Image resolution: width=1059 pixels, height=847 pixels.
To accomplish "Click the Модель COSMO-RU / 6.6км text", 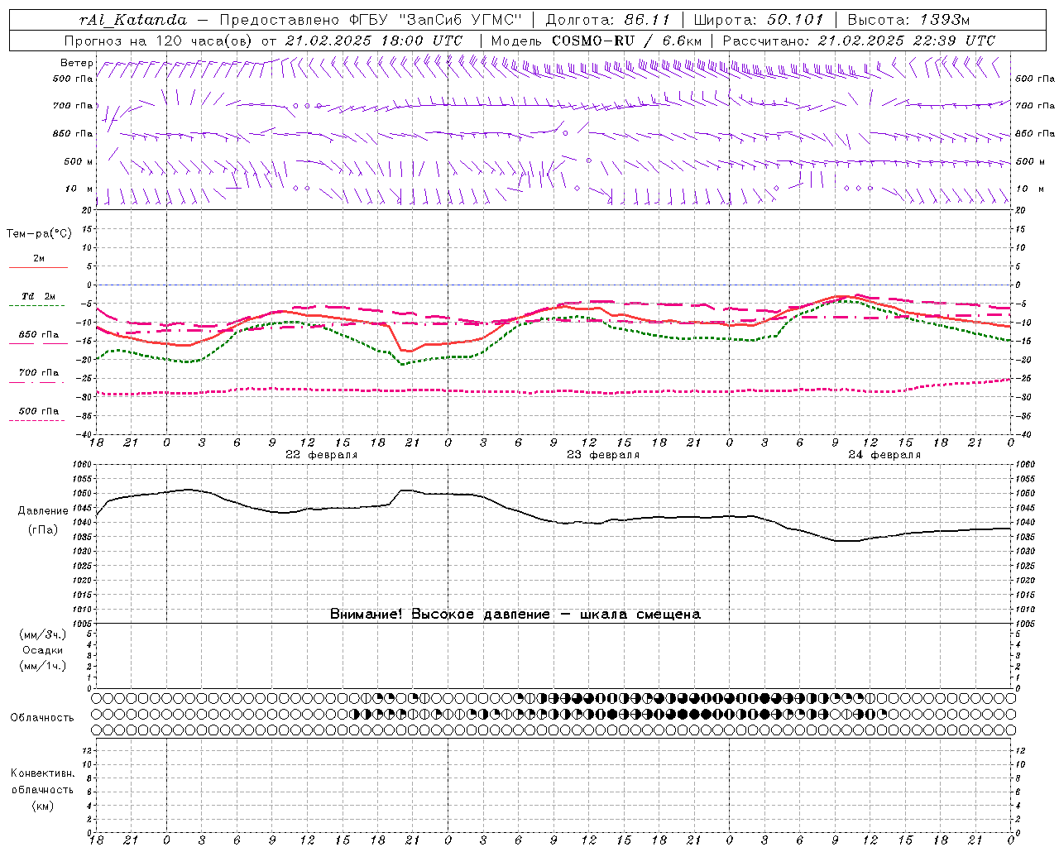I will [x=596, y=41].
